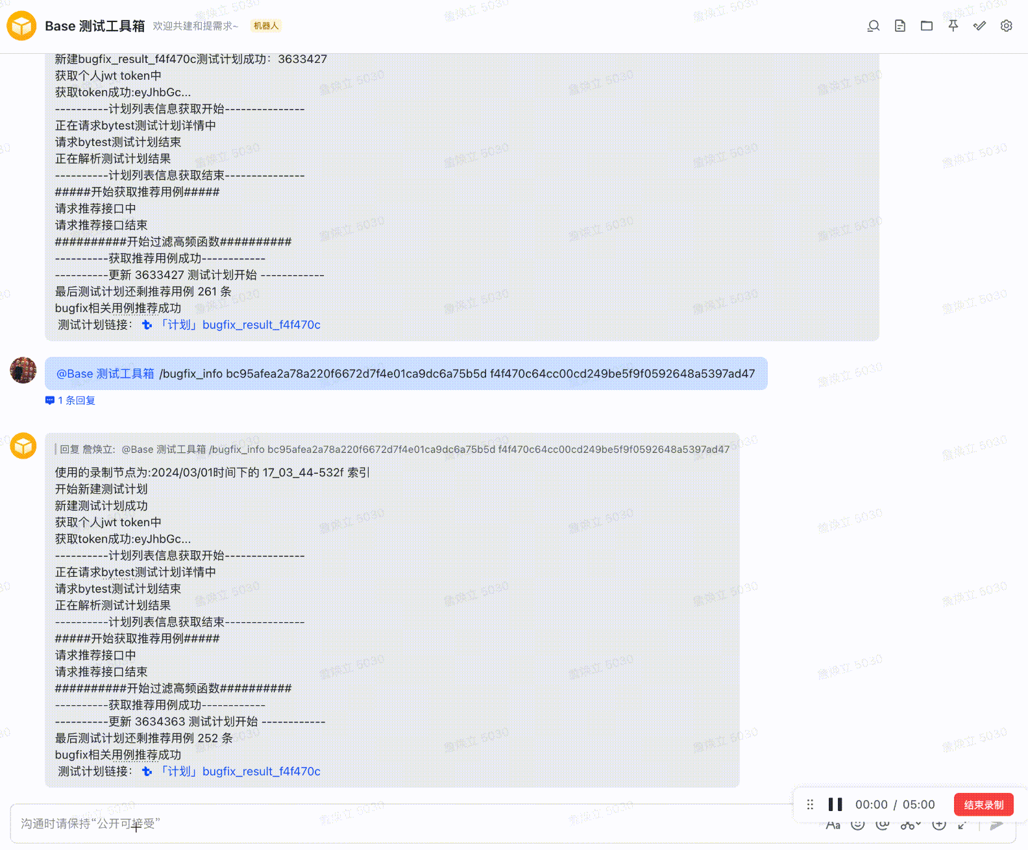Click bot avatar beside the 回复 詹焕立 message
Viewport: 1028px width, 850px height.
23,446
